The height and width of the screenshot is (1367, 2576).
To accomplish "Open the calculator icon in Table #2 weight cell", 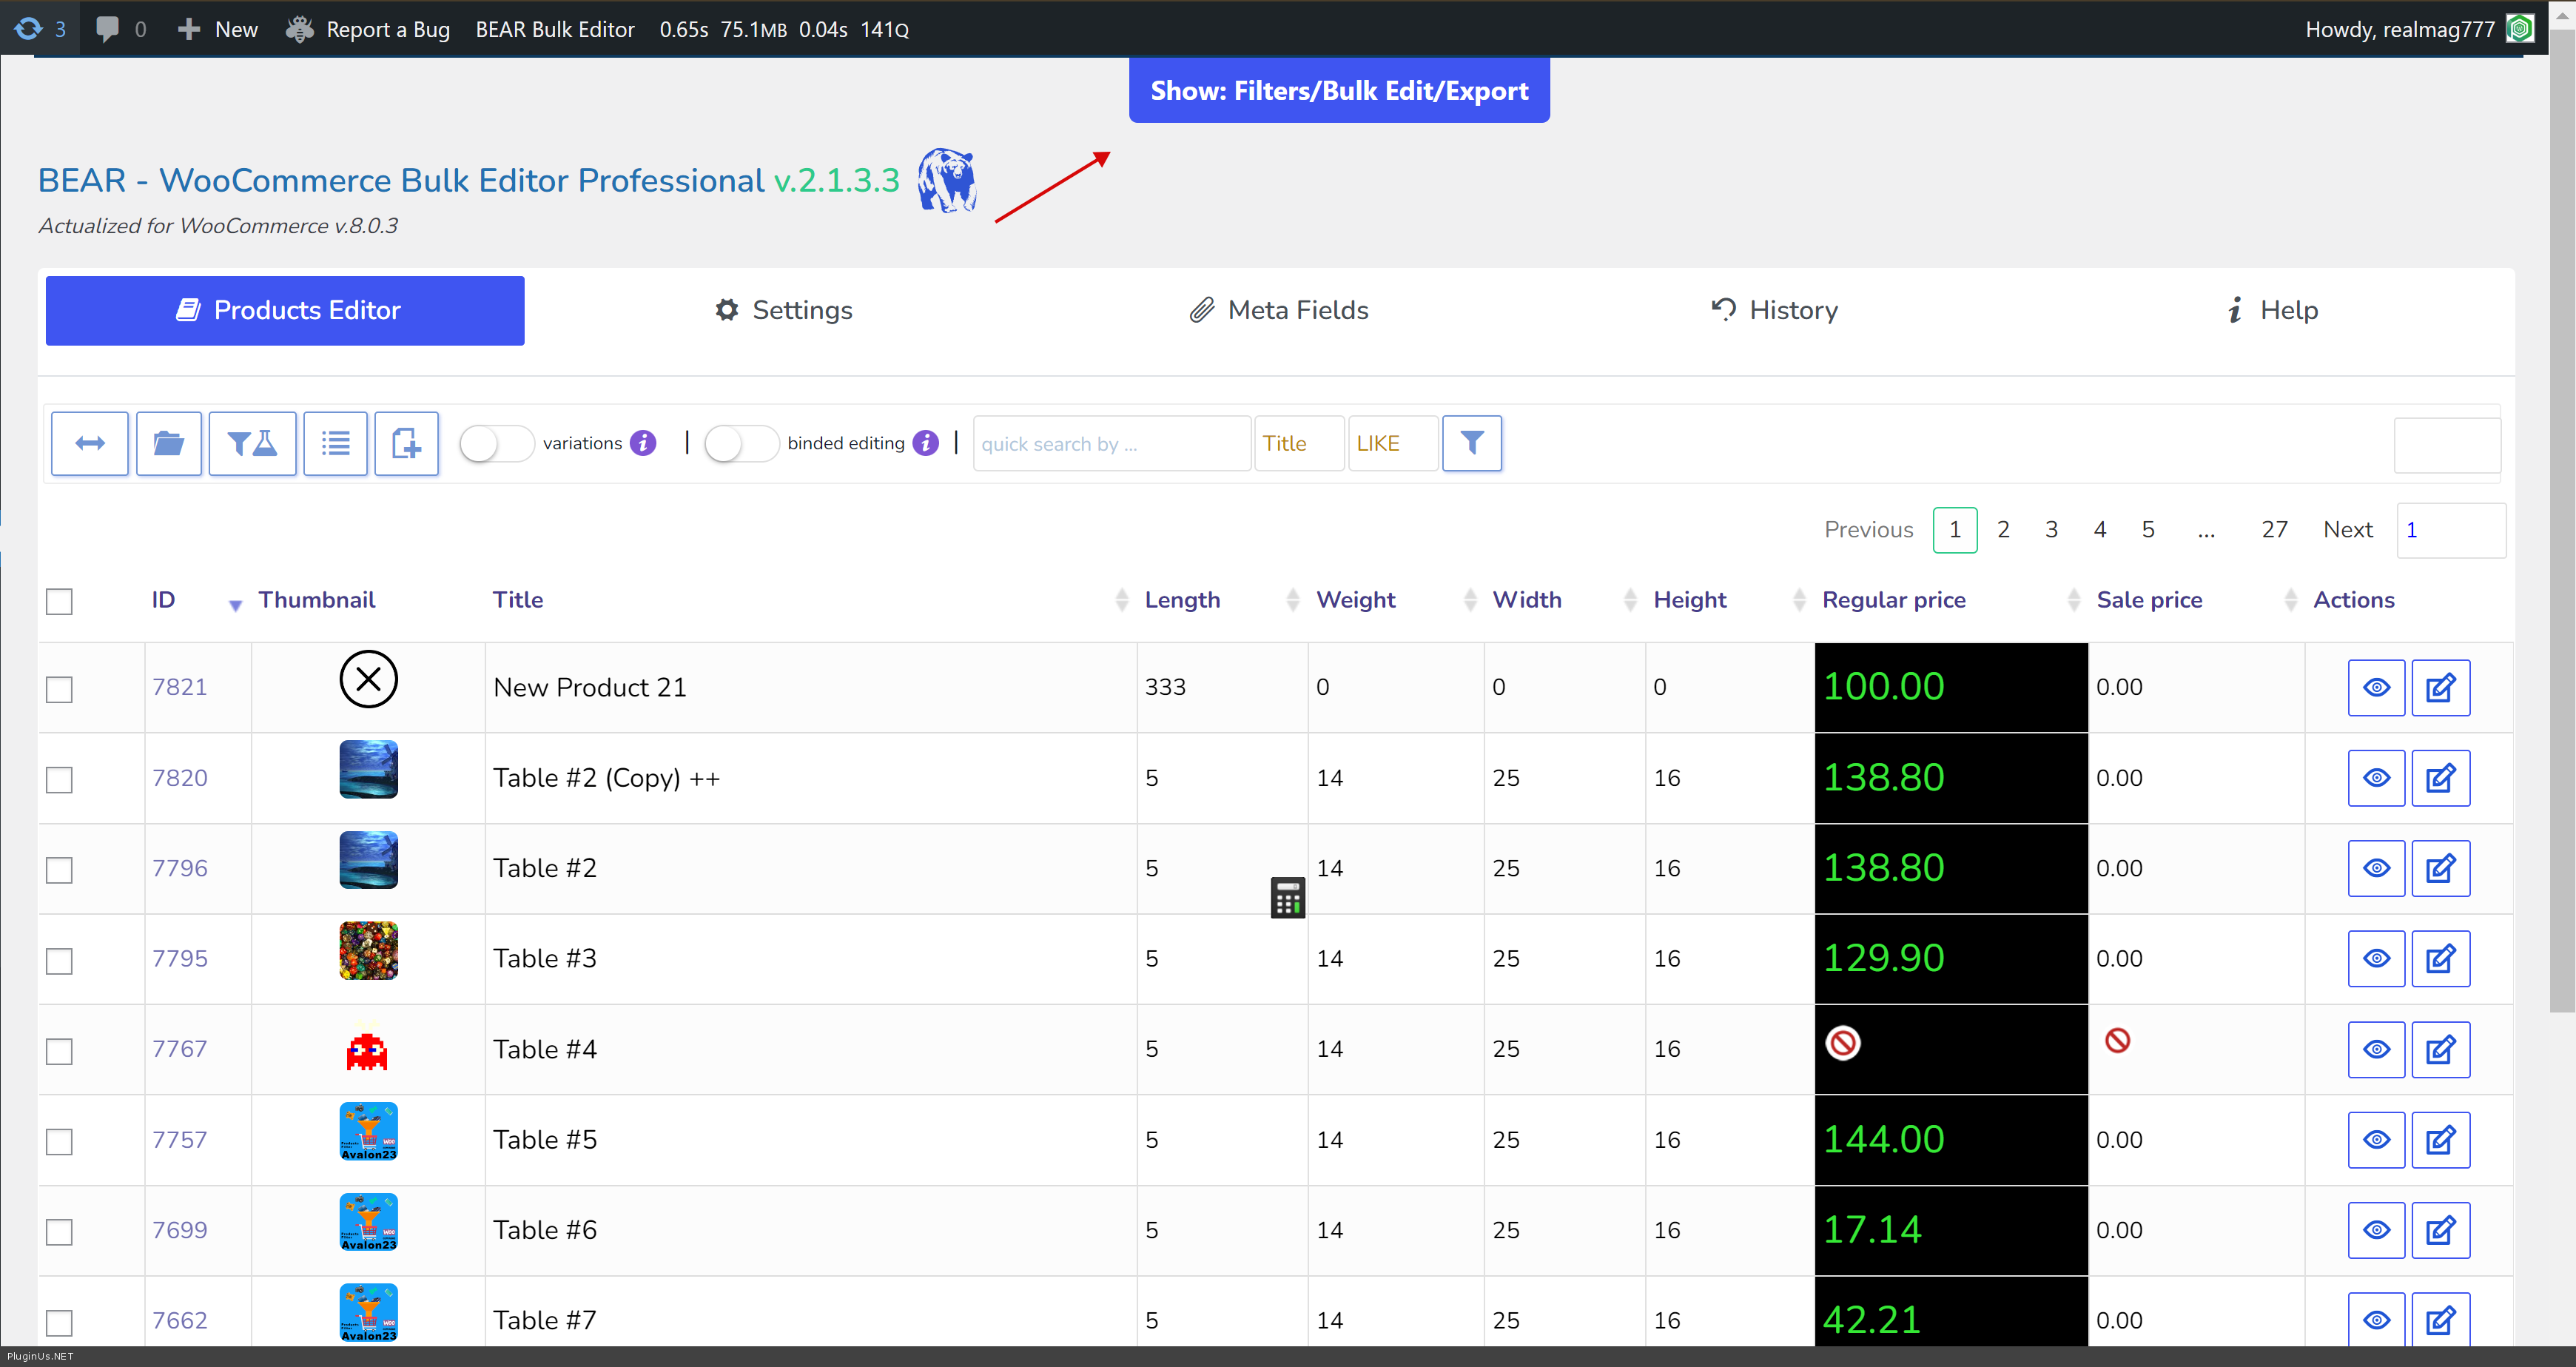I will coord(1287,898).
